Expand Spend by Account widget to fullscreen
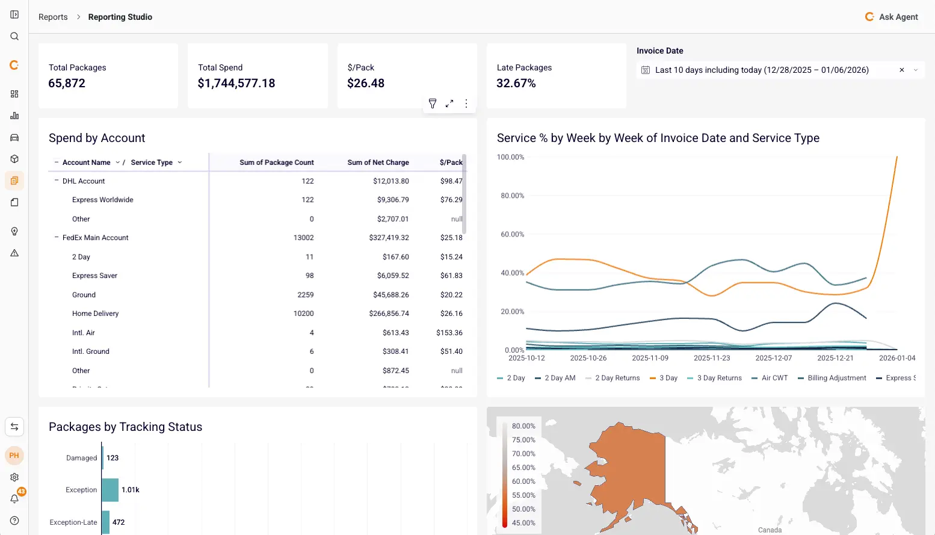Viewport: 935px width, 535px height. tap(449, 104)
